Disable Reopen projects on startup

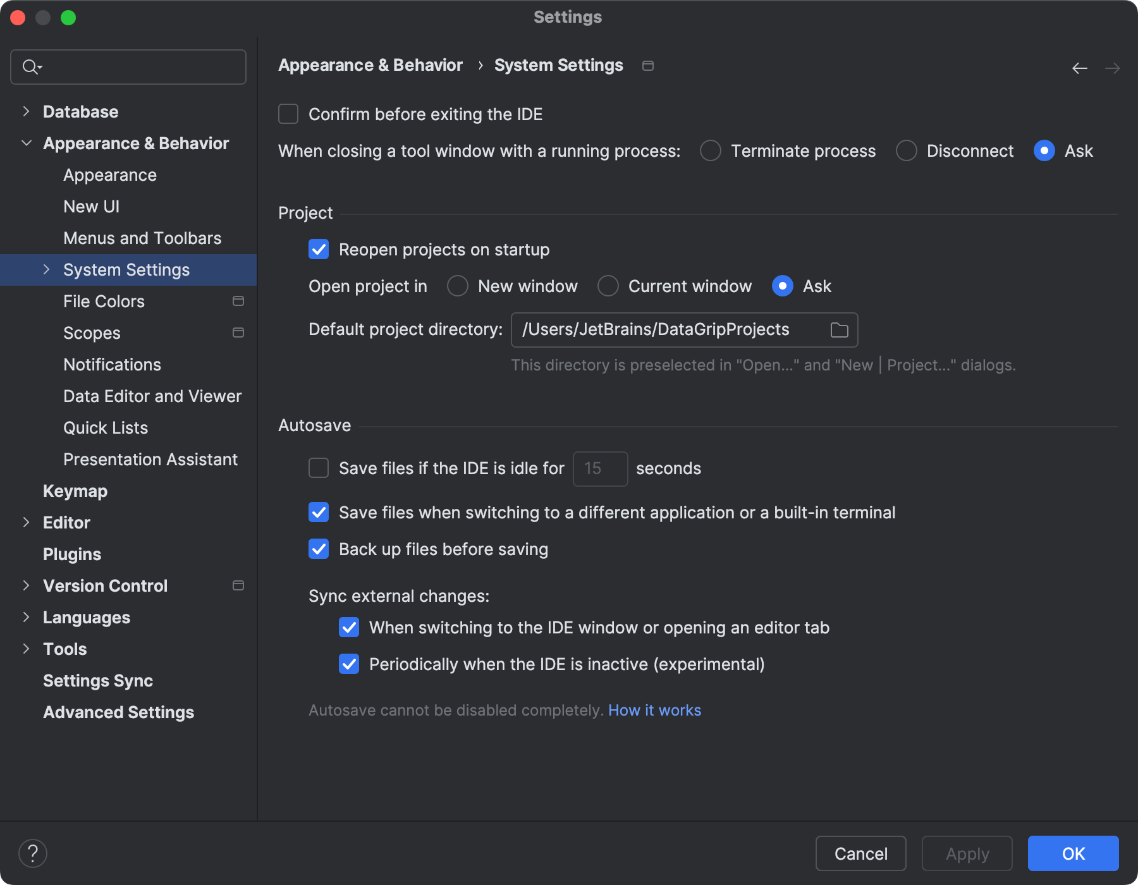(319, 250)
